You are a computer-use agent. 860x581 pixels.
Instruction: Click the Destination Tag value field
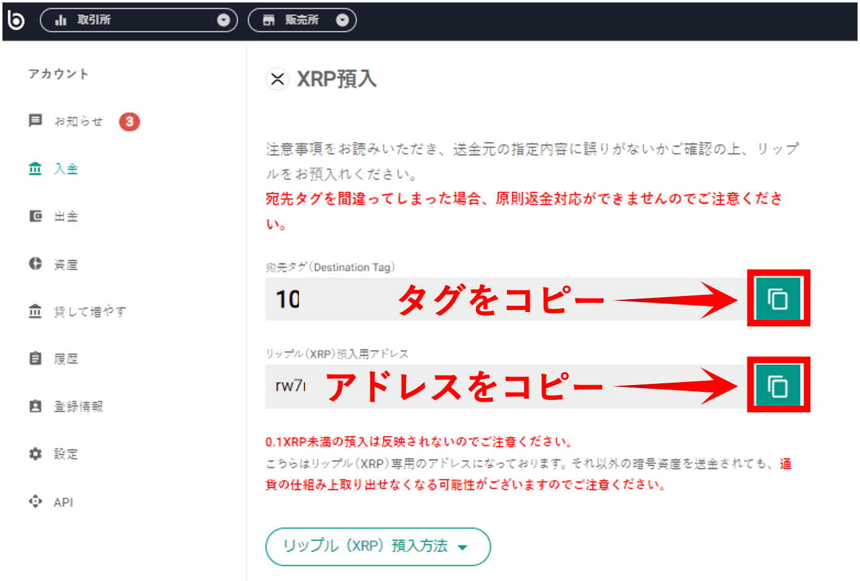[332, 299]
